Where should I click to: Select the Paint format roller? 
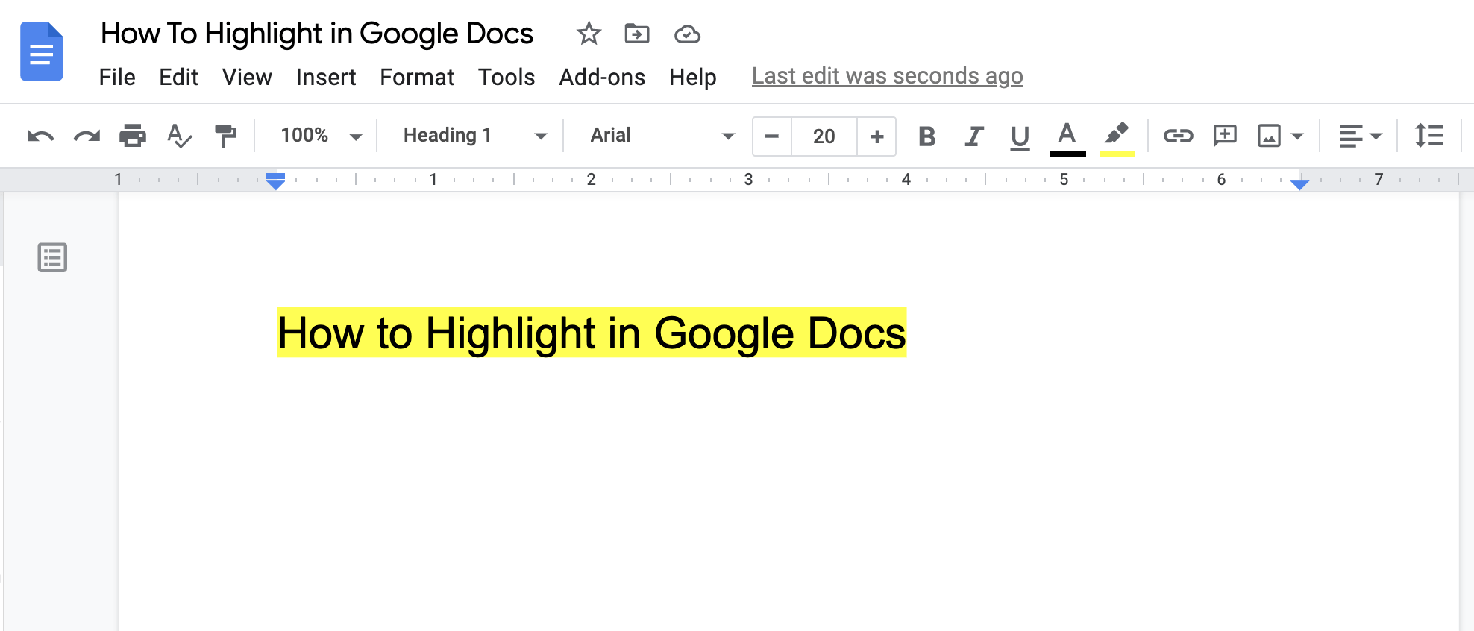pos(225,136)
